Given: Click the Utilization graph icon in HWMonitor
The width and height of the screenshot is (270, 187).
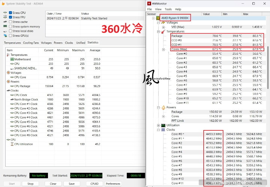Looking at the screenshot, I should (x=163, y=125).
